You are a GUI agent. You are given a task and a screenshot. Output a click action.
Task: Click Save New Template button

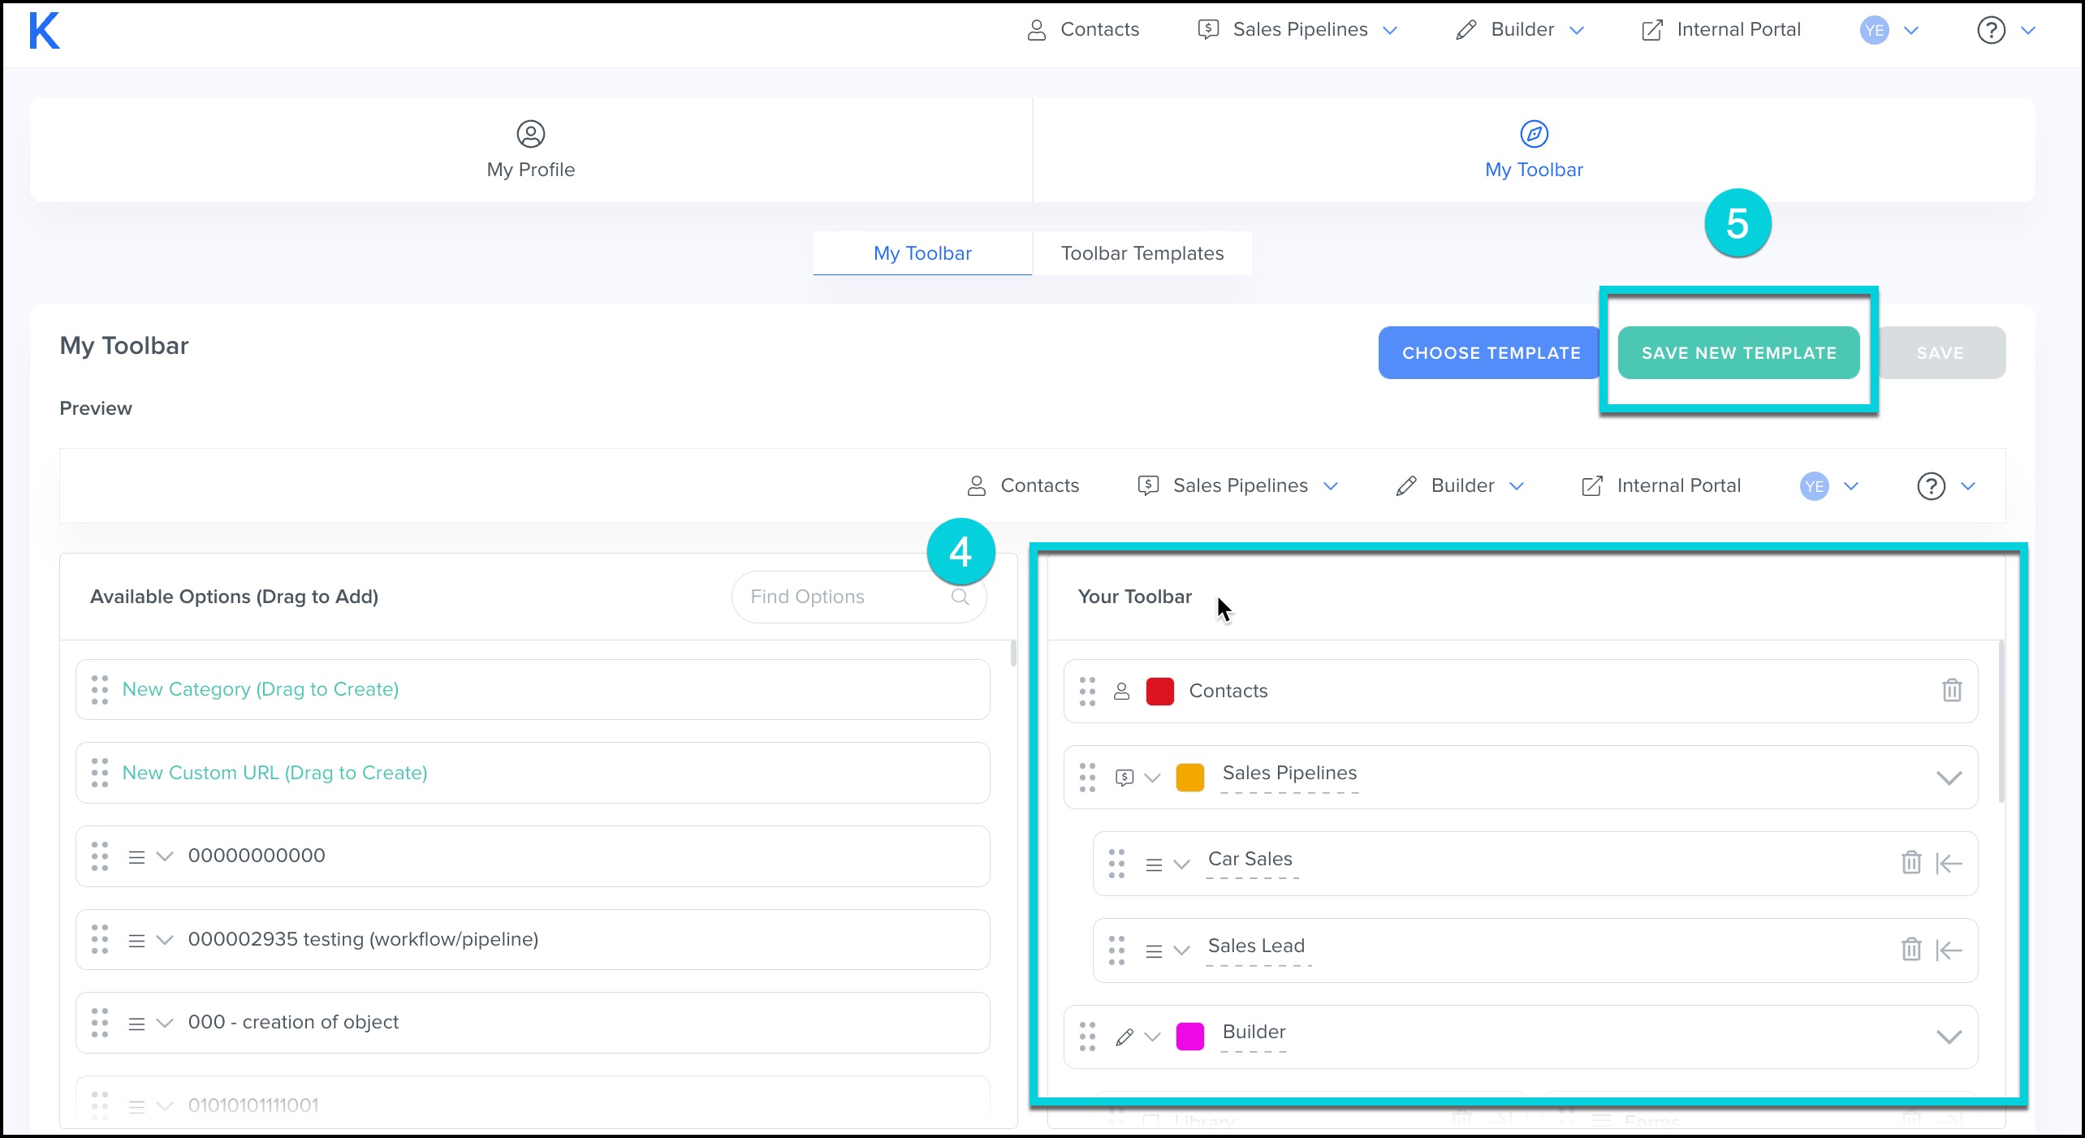1738,353
